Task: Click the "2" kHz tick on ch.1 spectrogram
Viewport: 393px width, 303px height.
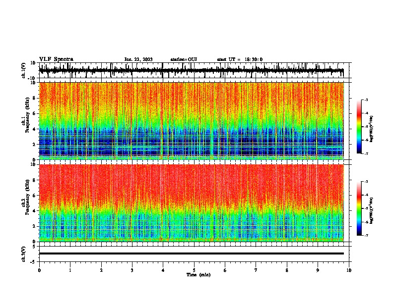Action: [x=34, y=145]
